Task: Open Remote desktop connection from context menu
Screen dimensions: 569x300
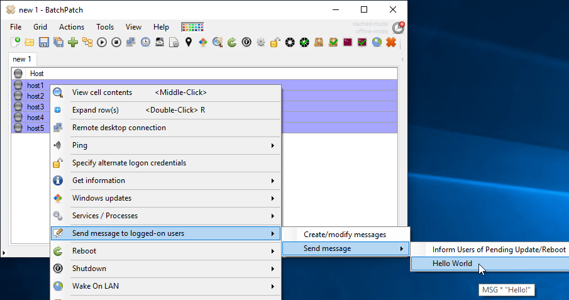Action: (166, 128)
